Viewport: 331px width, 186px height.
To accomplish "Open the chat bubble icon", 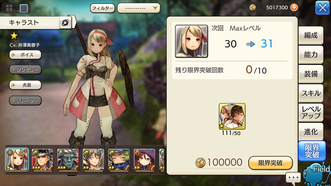I will tap(293, 177).
